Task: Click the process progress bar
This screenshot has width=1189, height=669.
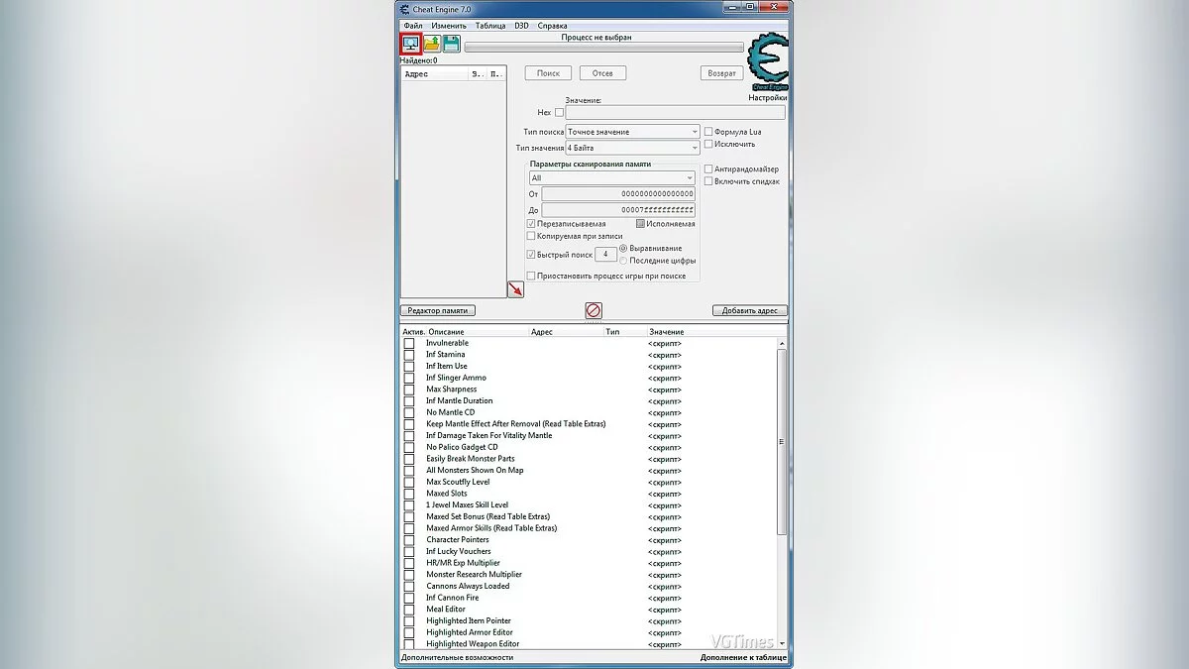Action: [603, 47]
